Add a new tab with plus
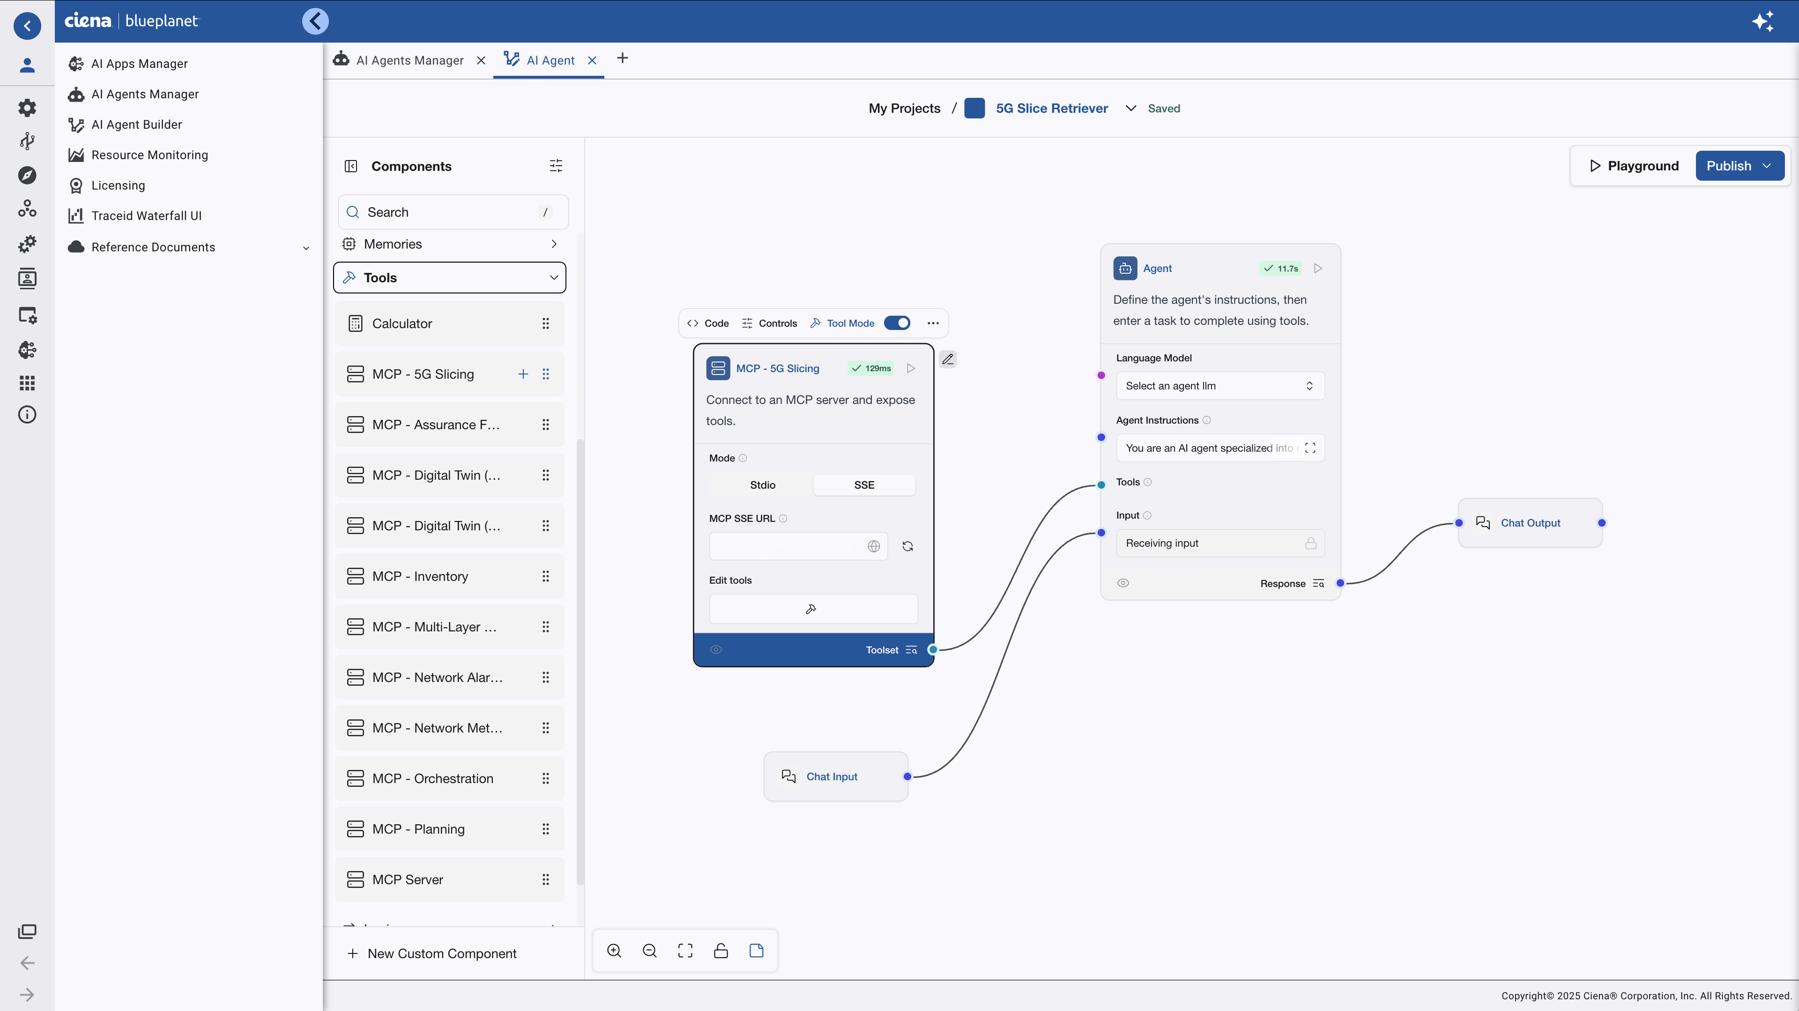 tap(623, 58)
